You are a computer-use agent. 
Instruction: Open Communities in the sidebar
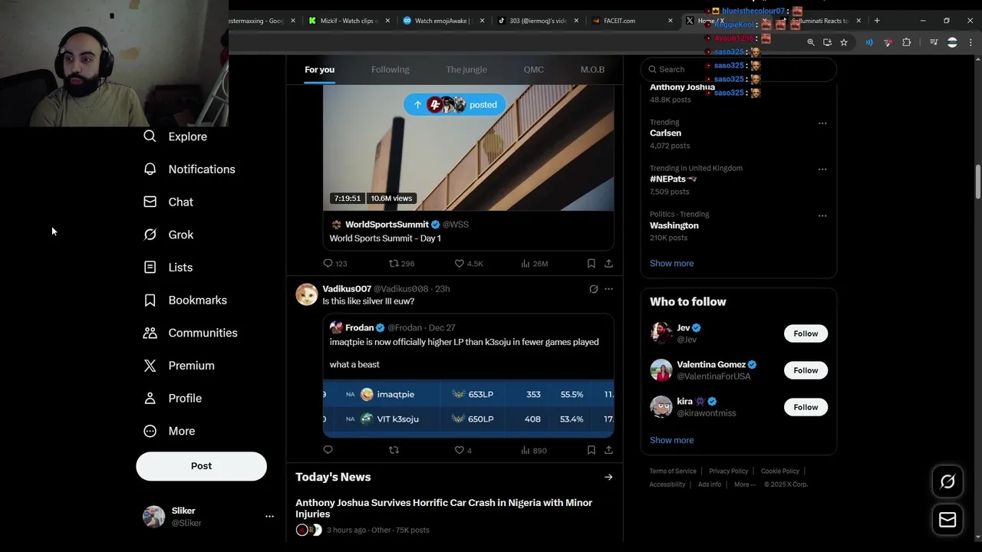190,333
